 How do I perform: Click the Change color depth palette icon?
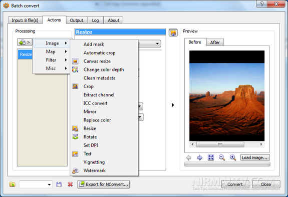pyautogui.click(x=75, y=69)
